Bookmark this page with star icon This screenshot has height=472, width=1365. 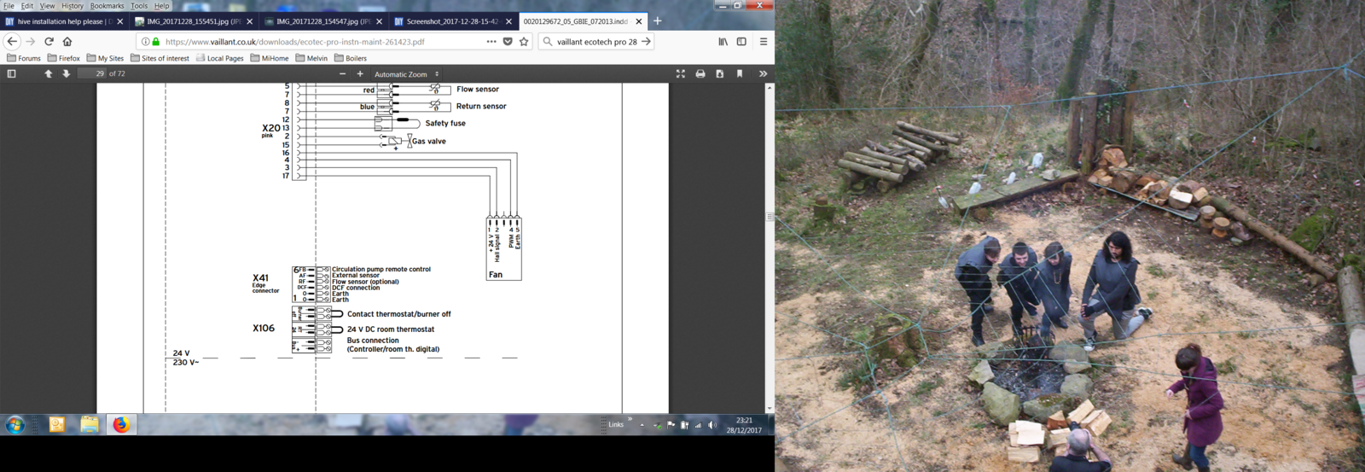tap(524, 41)
